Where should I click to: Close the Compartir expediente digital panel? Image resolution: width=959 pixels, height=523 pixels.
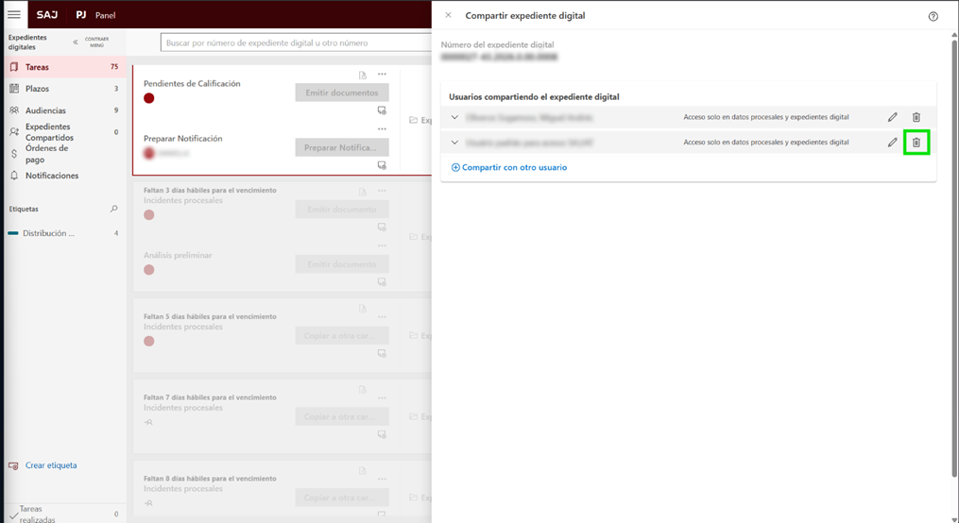click(x=448, y=15)
